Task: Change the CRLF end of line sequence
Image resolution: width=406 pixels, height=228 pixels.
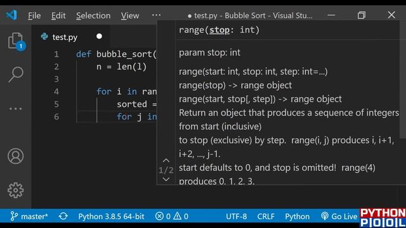Action: 266,217
